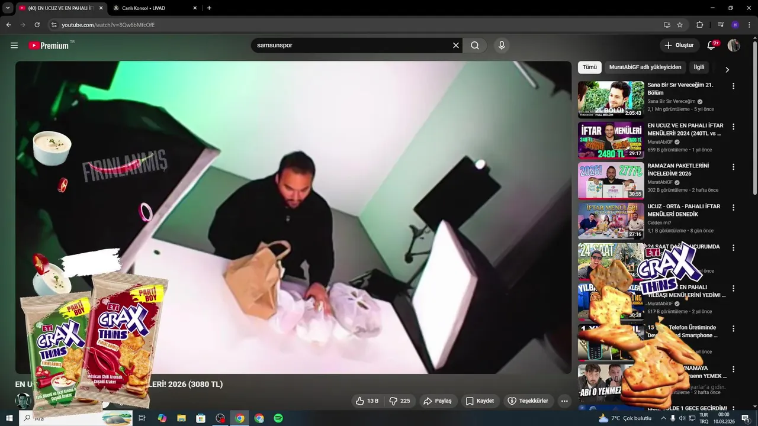Open the channel avatar below the video
Image resolution: width=758 pixels, height=426 pixels.
pos(23,401)
